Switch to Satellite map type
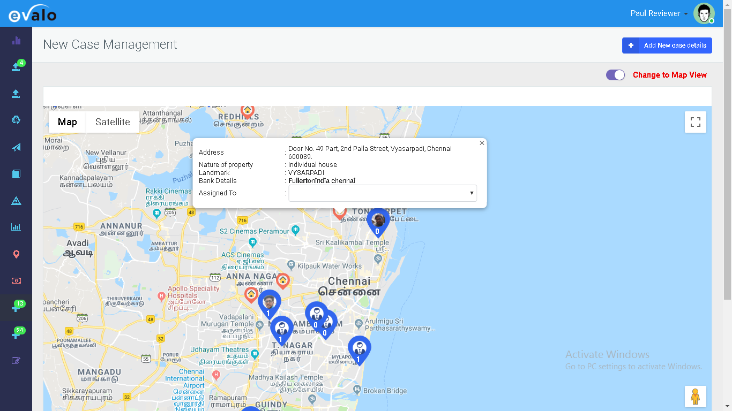 (x=113, y=122)
